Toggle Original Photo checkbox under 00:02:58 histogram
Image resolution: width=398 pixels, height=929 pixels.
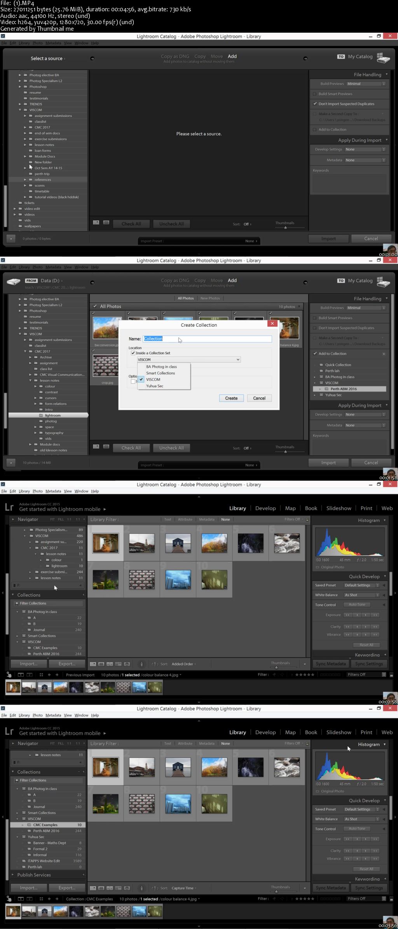point(317,567)
